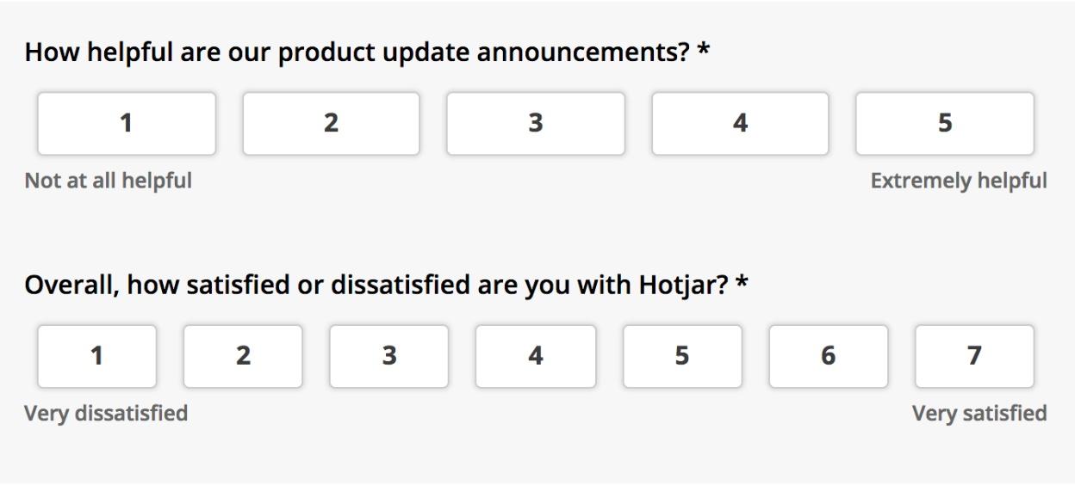Rate Hotjar satisfaction as 1
The width and height of the screenshot is (1075, 485).
97,356
